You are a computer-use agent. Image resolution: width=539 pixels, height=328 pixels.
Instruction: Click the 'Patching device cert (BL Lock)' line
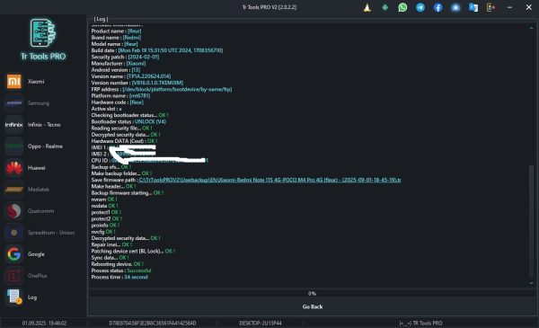coord(133,251)
